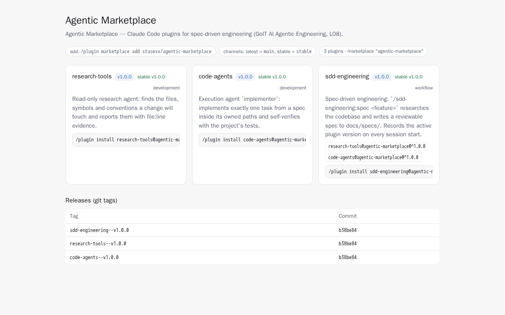The image size is (505, 315).
Task: Select the code-agents install command box
Action: [252, 140]
